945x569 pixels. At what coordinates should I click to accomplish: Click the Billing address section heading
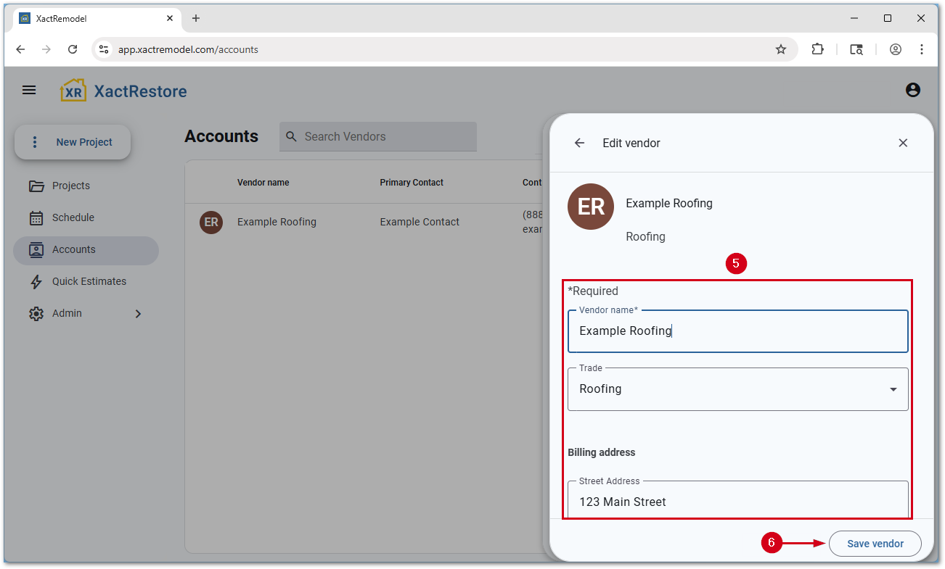coord(602,452)
